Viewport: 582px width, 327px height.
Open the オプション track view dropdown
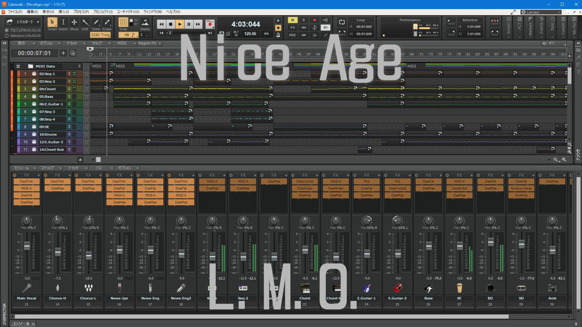[49, 43]
